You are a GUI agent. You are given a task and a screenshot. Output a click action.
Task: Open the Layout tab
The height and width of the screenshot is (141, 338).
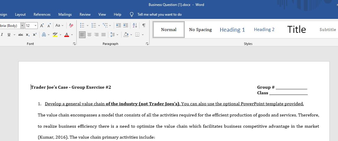coord(20,14)
